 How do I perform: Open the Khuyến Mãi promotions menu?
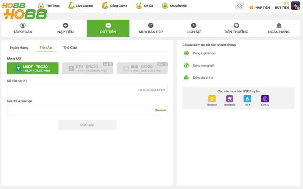tap(174, 6)
